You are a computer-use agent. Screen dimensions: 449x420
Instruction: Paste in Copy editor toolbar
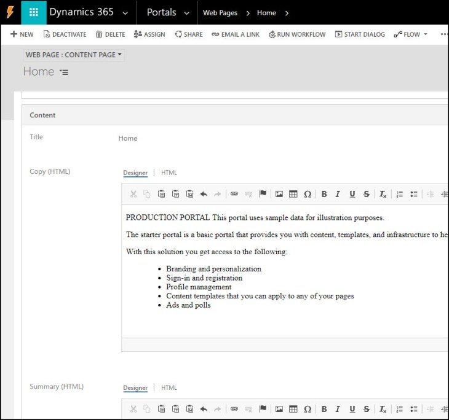pyautogui.click(x=161, y=194)
